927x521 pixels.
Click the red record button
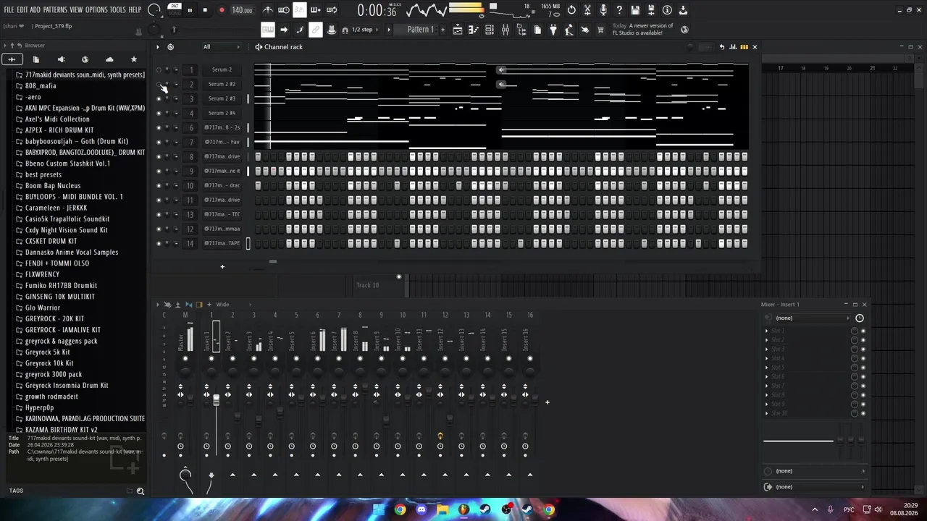[x=222, y=10]
